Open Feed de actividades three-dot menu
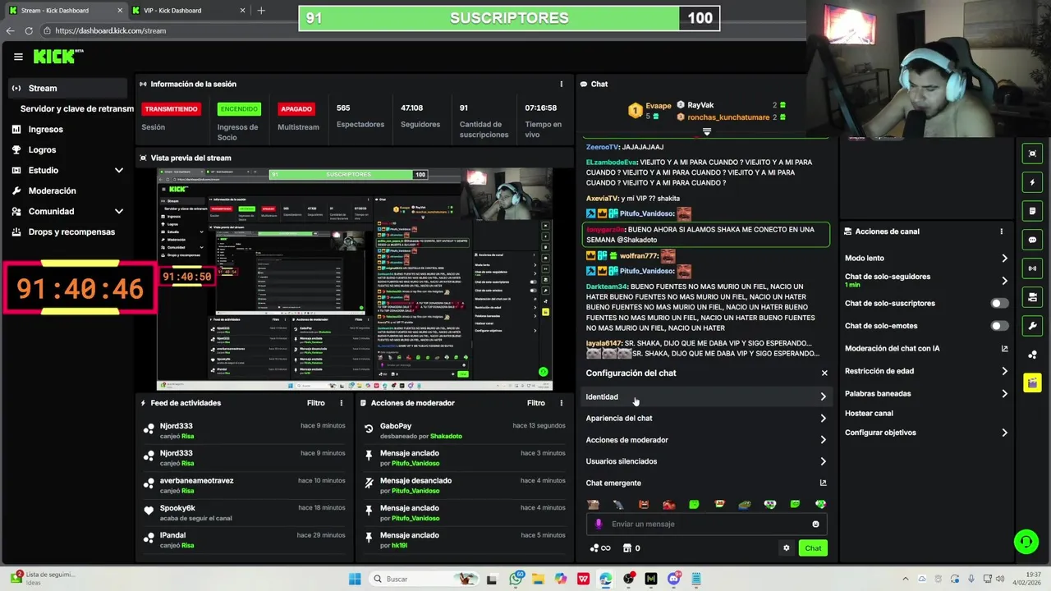The width and height of the screenshot is (1051, 591). point(342,403)
